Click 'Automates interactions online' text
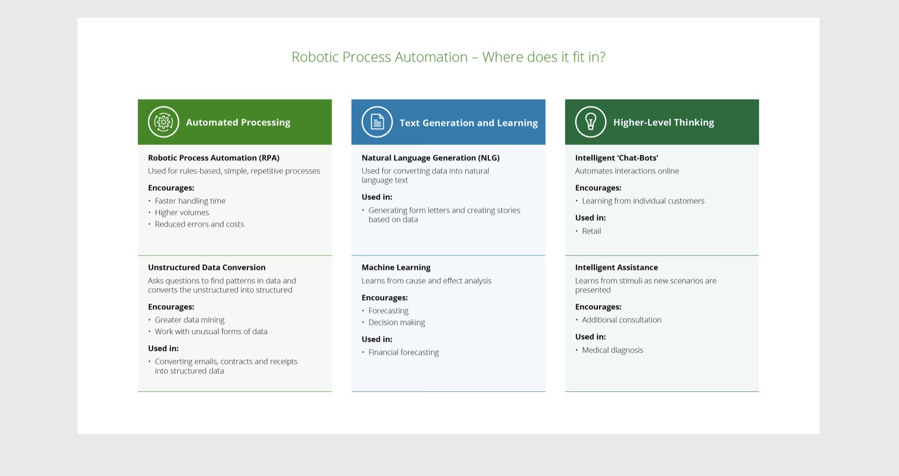The image size is (899, 476). click(x=627, y=171)
